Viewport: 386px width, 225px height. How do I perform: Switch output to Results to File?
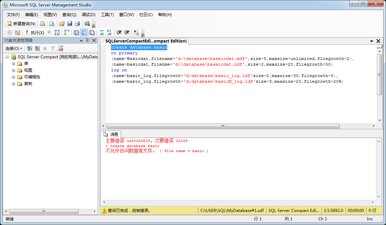pos(92,32)
